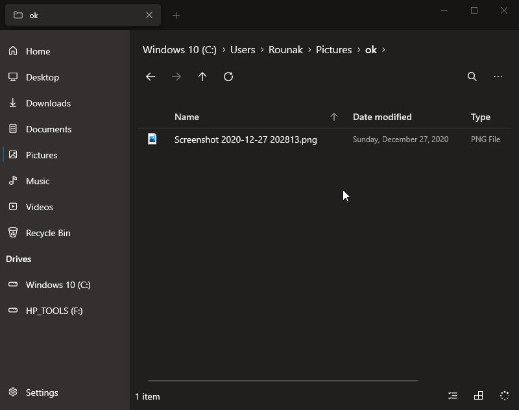Switch layout view icon in status bar

(478, 396)
